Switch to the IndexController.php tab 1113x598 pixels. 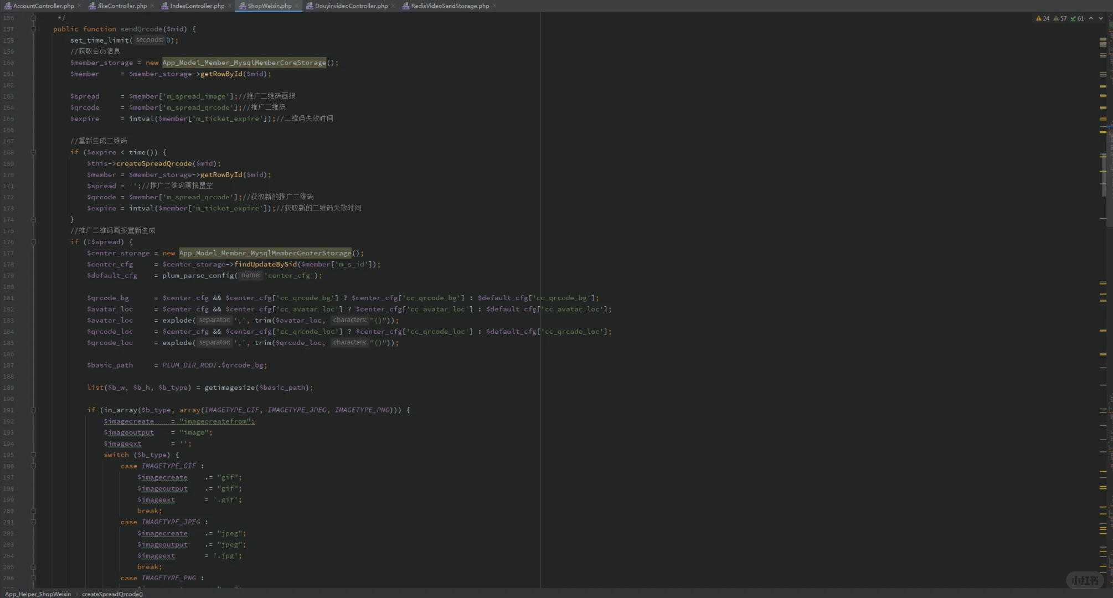197,6
